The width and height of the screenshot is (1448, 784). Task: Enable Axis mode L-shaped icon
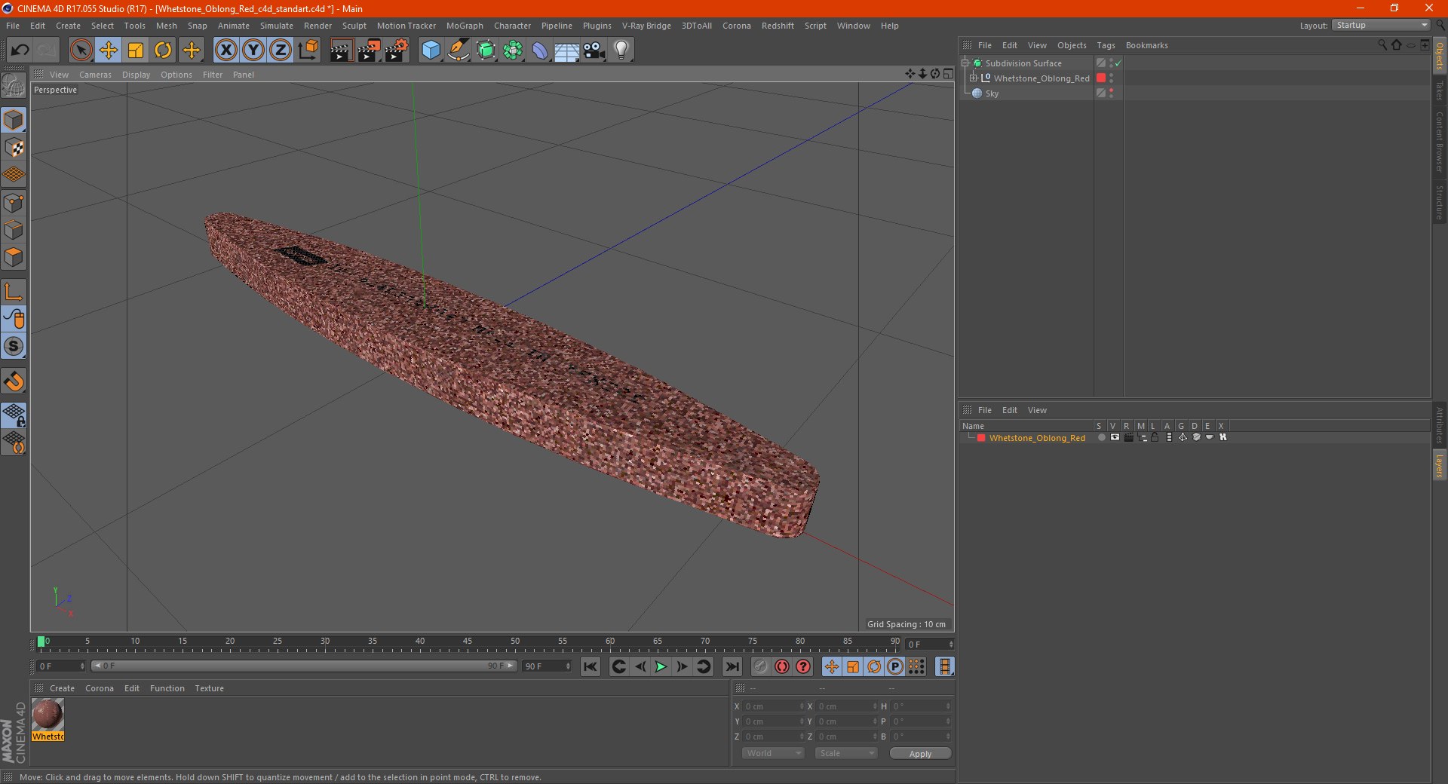point(14,291)
